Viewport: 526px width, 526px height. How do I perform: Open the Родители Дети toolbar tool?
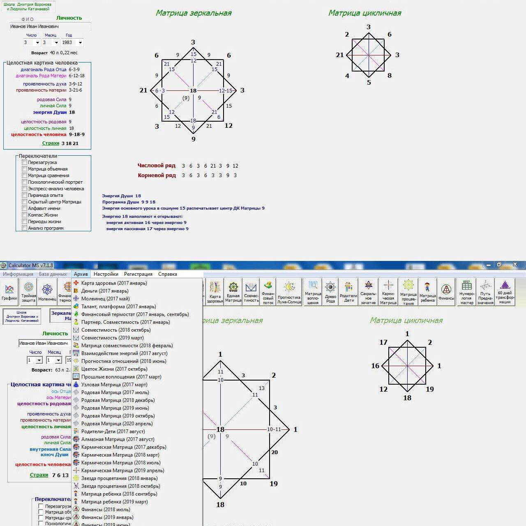pyautogui.click(x=348, y=291)
